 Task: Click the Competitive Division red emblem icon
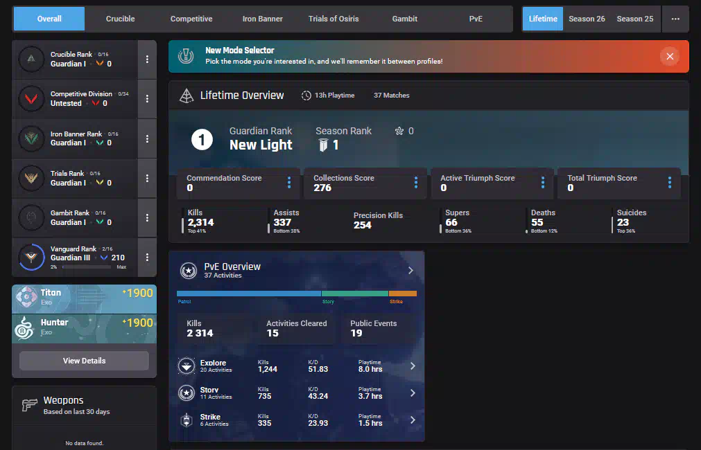click(x=31, y=99)
